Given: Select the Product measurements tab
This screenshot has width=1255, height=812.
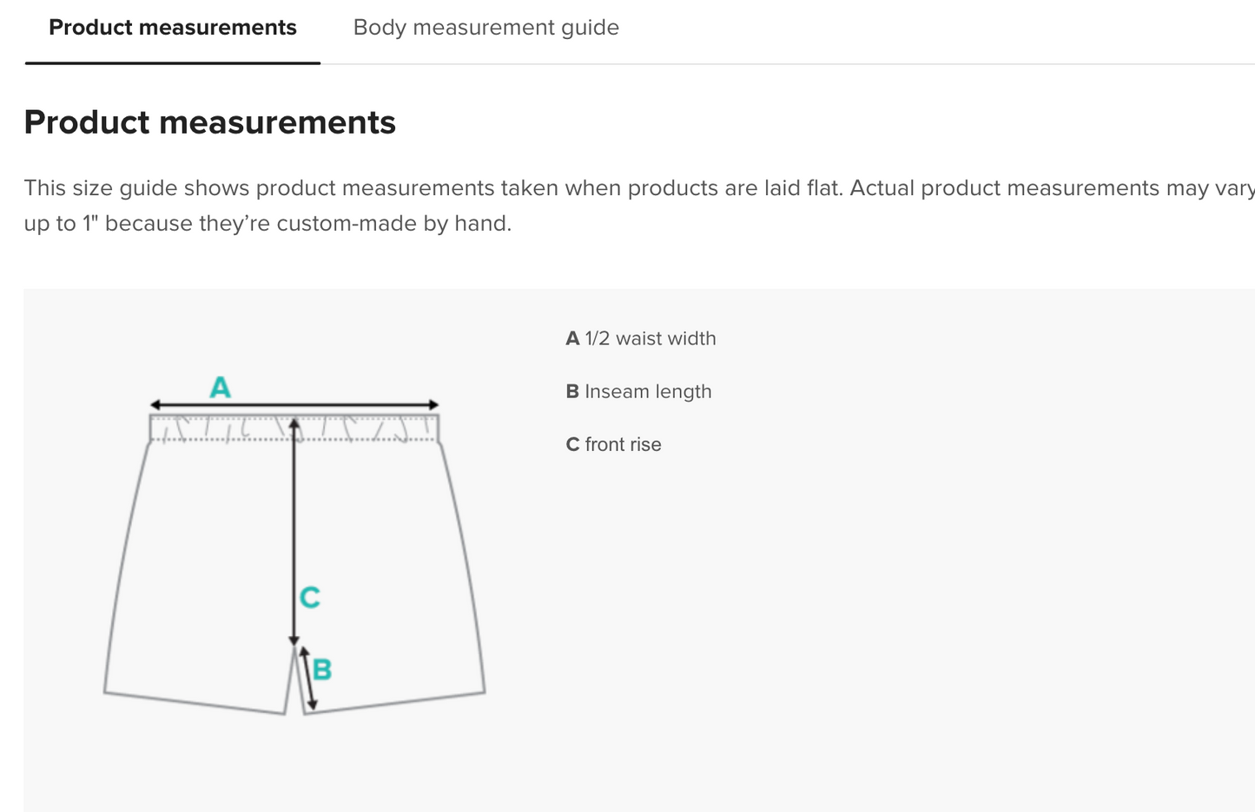Looking at the screenshot, I should click(x=173, y=28).
